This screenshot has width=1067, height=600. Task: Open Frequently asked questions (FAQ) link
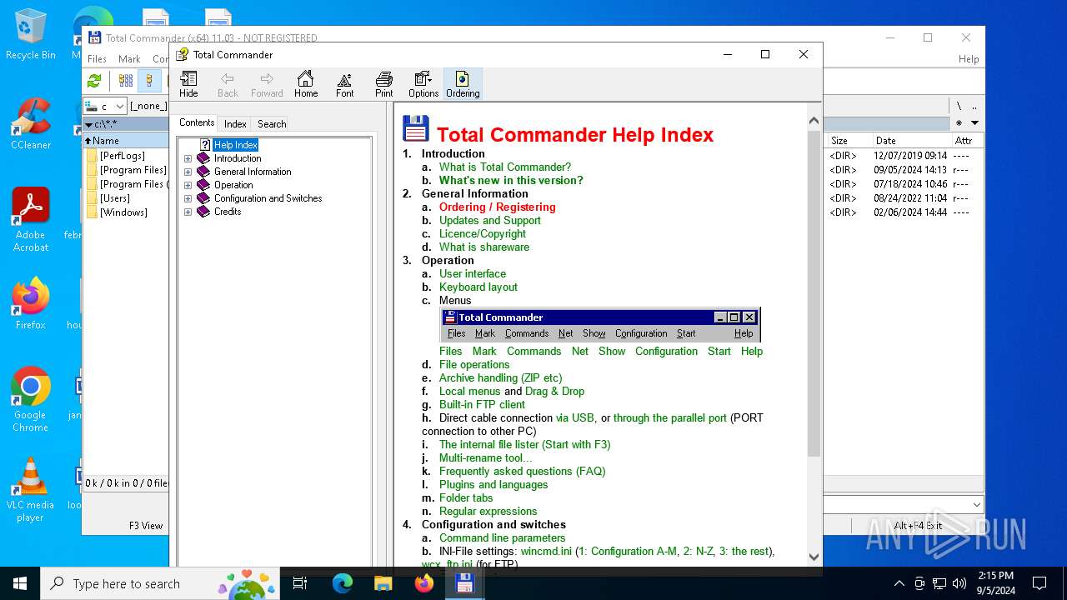pyautogui.click(x=523, y=471)
